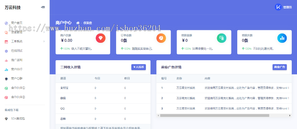Click the 资金管理 sidebar icon
This screenshot has height=129, width=297.
click(7, 32)
